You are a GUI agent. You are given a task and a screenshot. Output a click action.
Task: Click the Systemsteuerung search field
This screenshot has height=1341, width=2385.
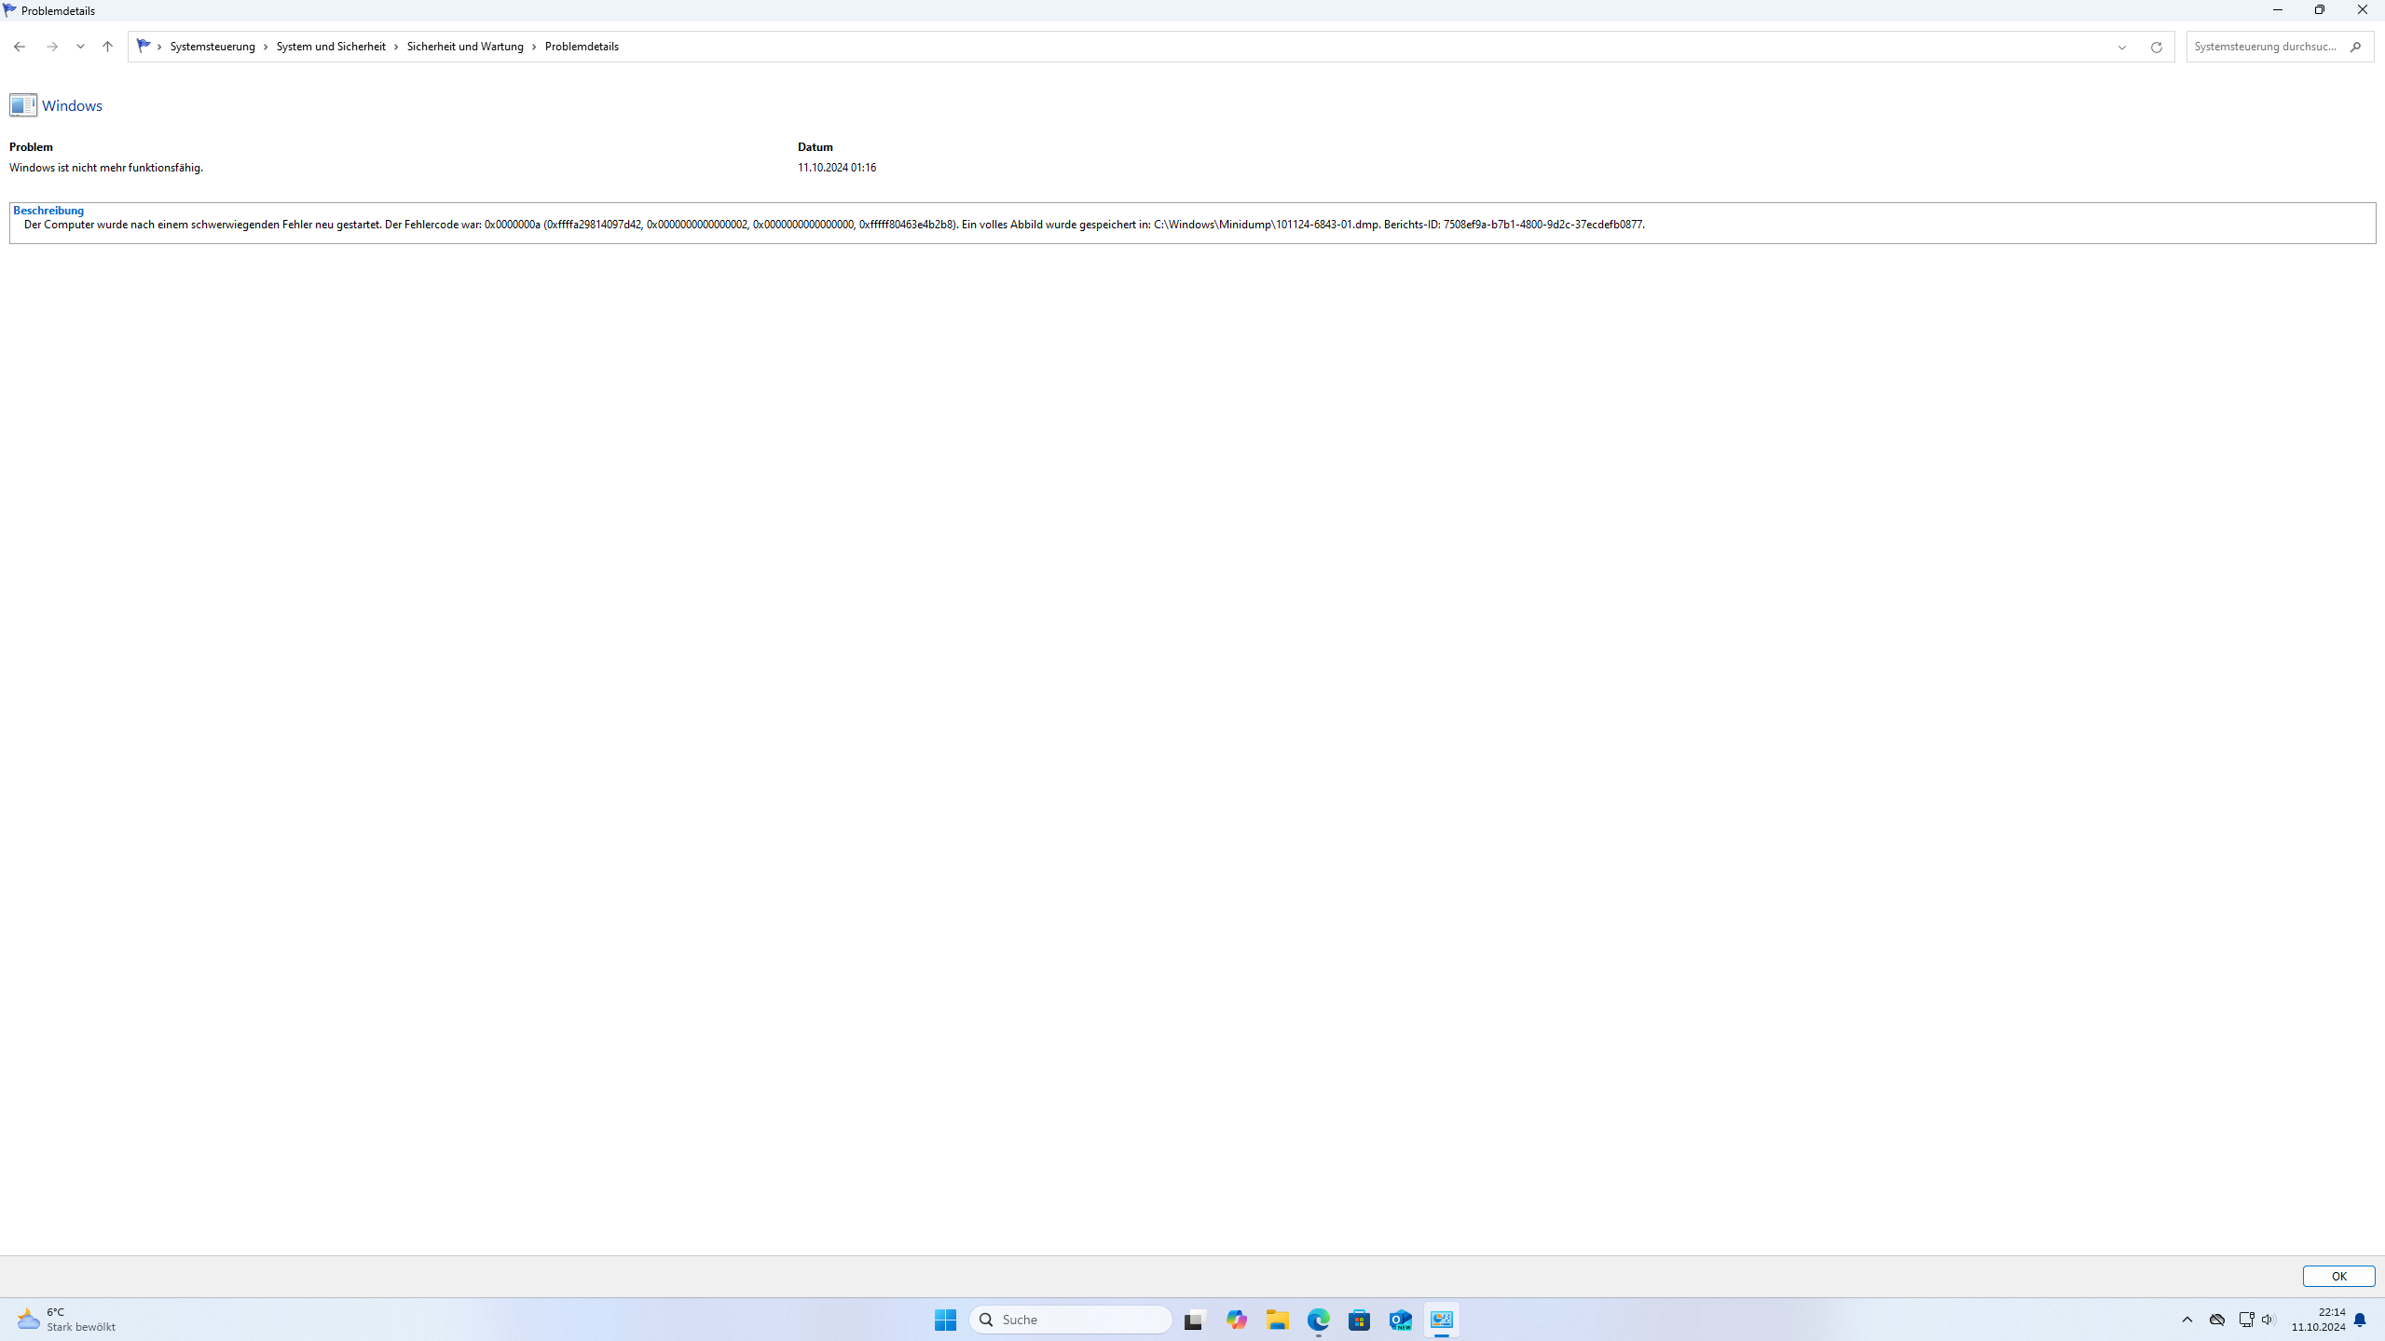[2265, 47]
